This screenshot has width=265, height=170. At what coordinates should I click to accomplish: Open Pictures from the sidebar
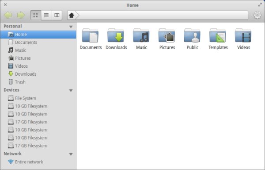point(38,58)
